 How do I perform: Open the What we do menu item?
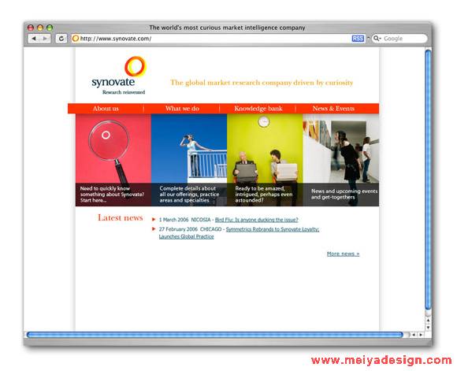pos(182,109)
